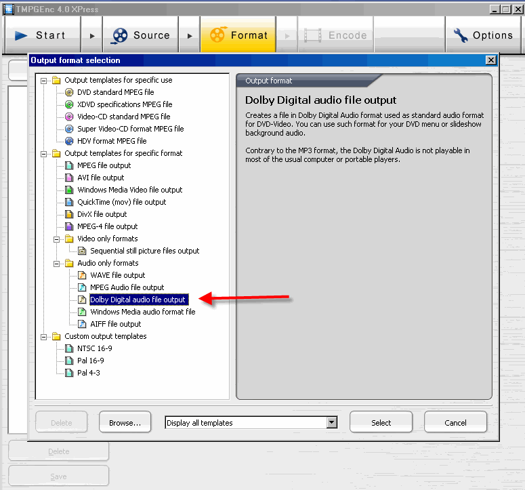Select Video-CD standard MPEG file

pyautogui.click(x=123, y=117)
